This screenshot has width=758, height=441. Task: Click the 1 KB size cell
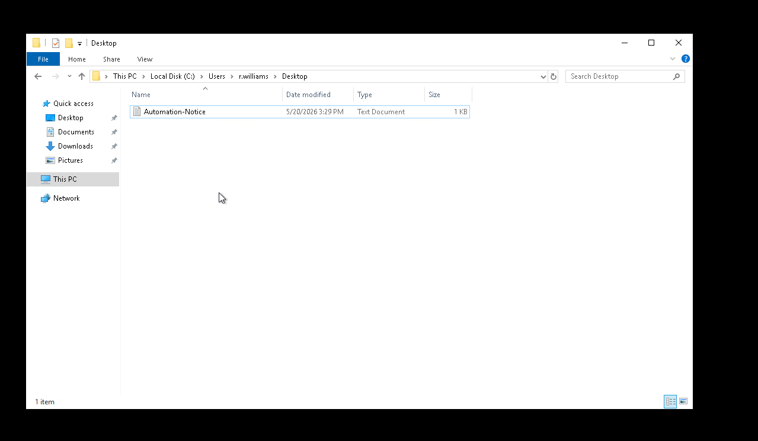460,112
